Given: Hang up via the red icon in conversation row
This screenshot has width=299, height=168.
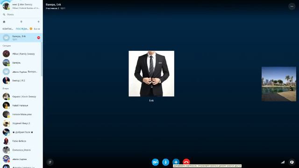Looking at the screenshot, I should point(38,38).
